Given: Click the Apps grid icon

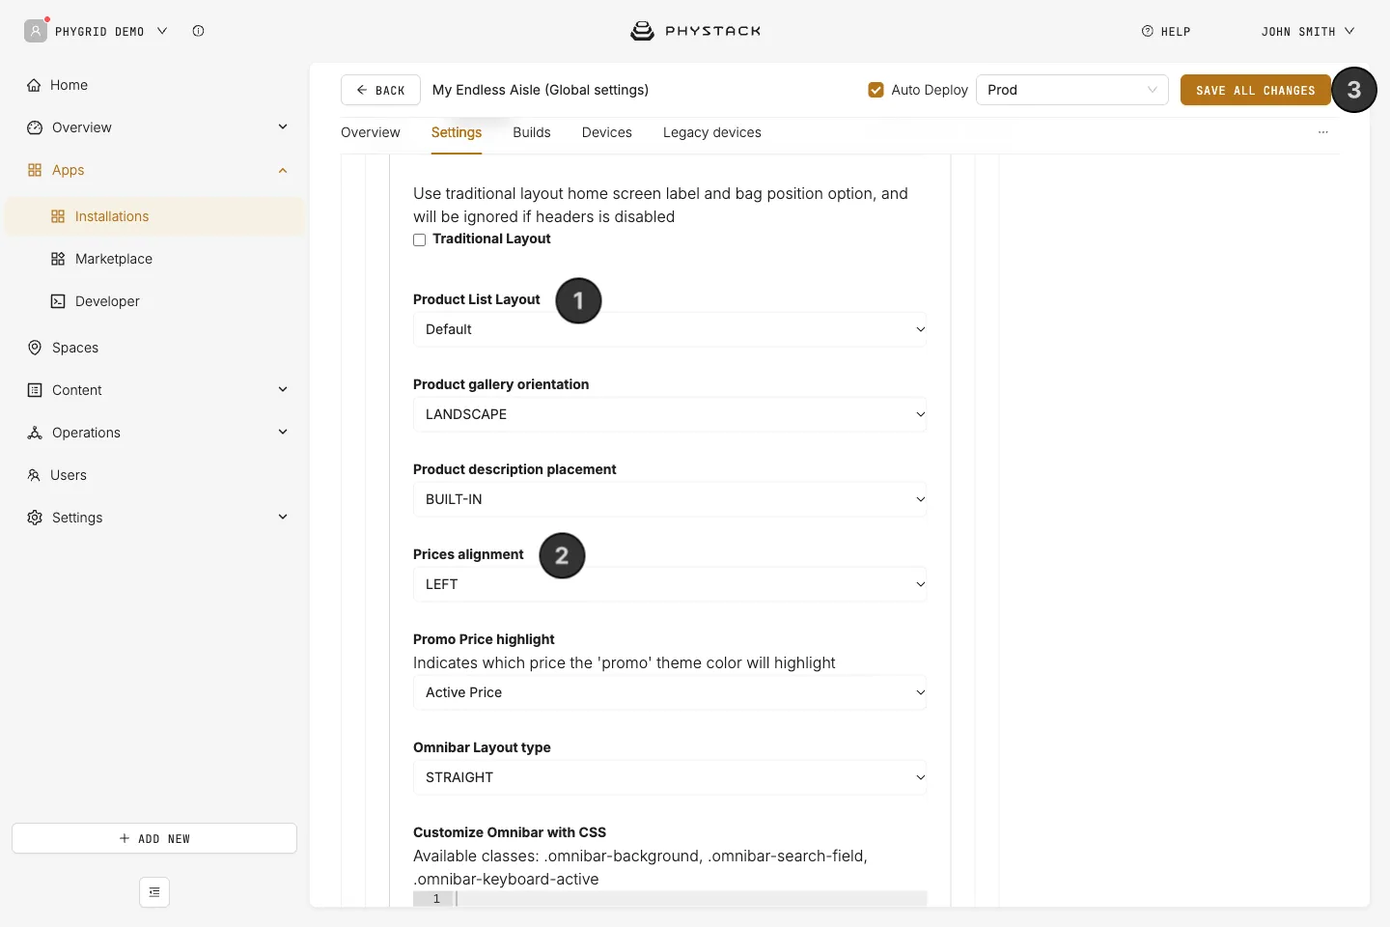Looking at the screenshot, I should coord(35,170).
